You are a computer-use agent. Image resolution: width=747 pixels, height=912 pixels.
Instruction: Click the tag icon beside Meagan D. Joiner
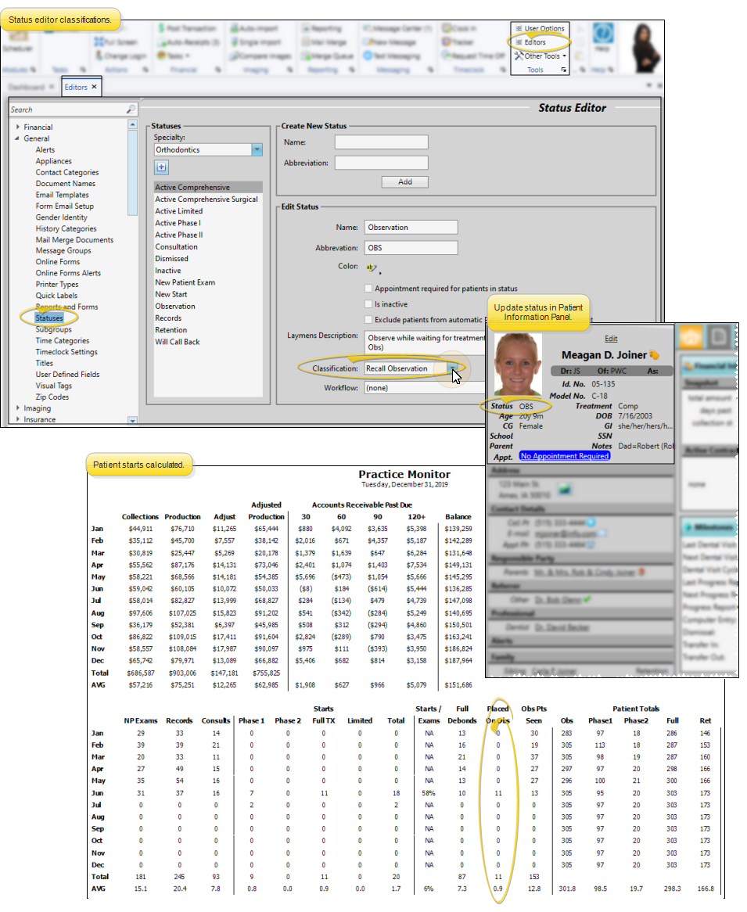655,356
